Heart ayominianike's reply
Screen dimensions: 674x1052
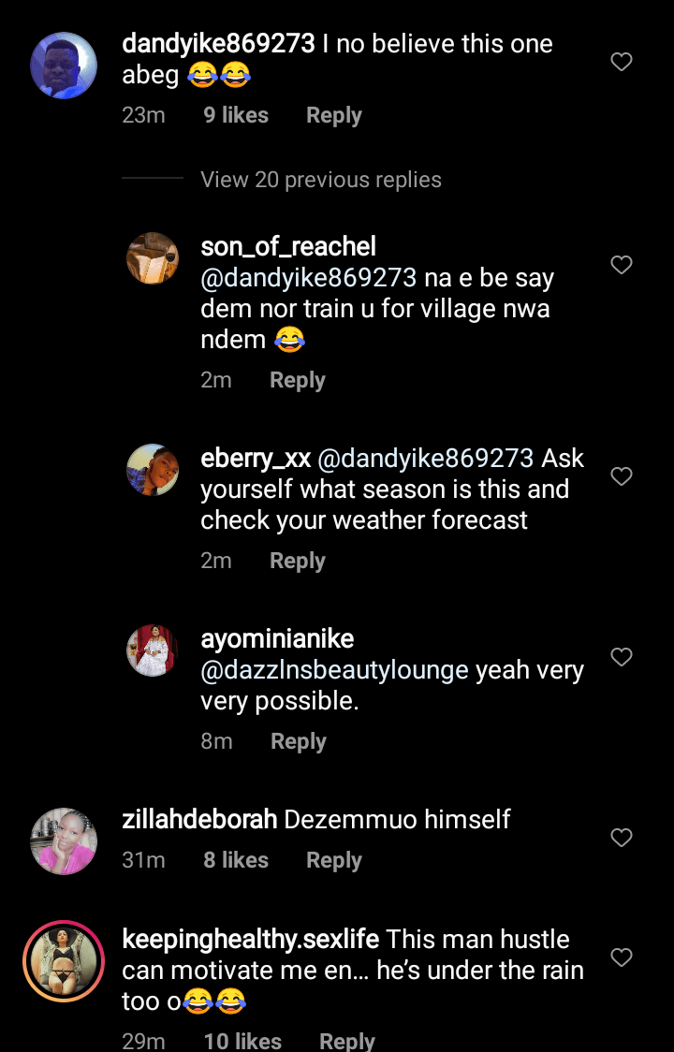tap(622, 657)
